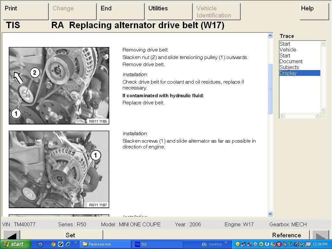
Task: Click the Windows start button
Action: (15, 244)
